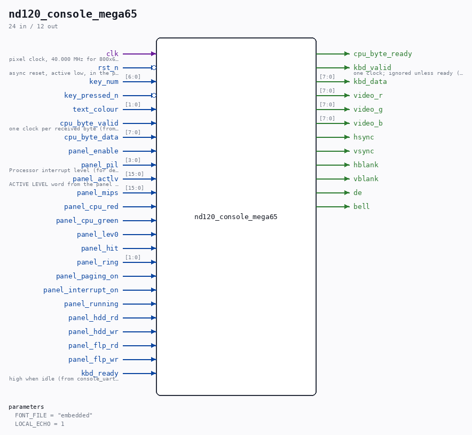Screen dimensions: 472x435
Task: Click the text_colour input port label
Action: (96, 110)
